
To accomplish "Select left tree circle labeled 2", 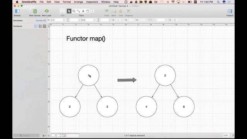I will [x=70, y=107].
